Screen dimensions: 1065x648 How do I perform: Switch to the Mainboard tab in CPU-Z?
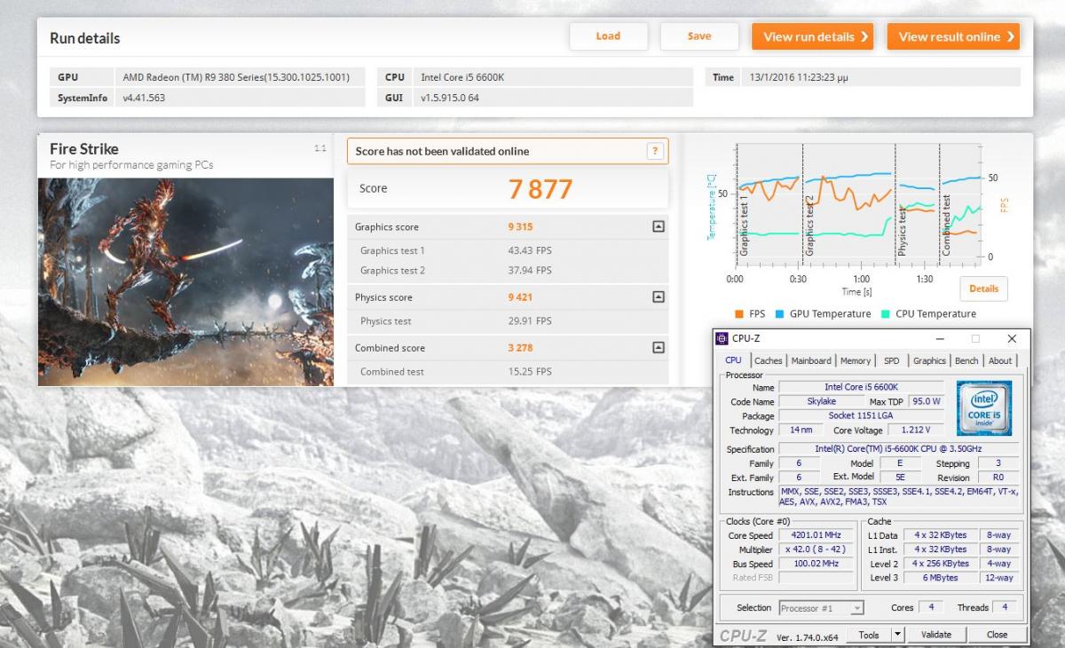tap(811, 360)
